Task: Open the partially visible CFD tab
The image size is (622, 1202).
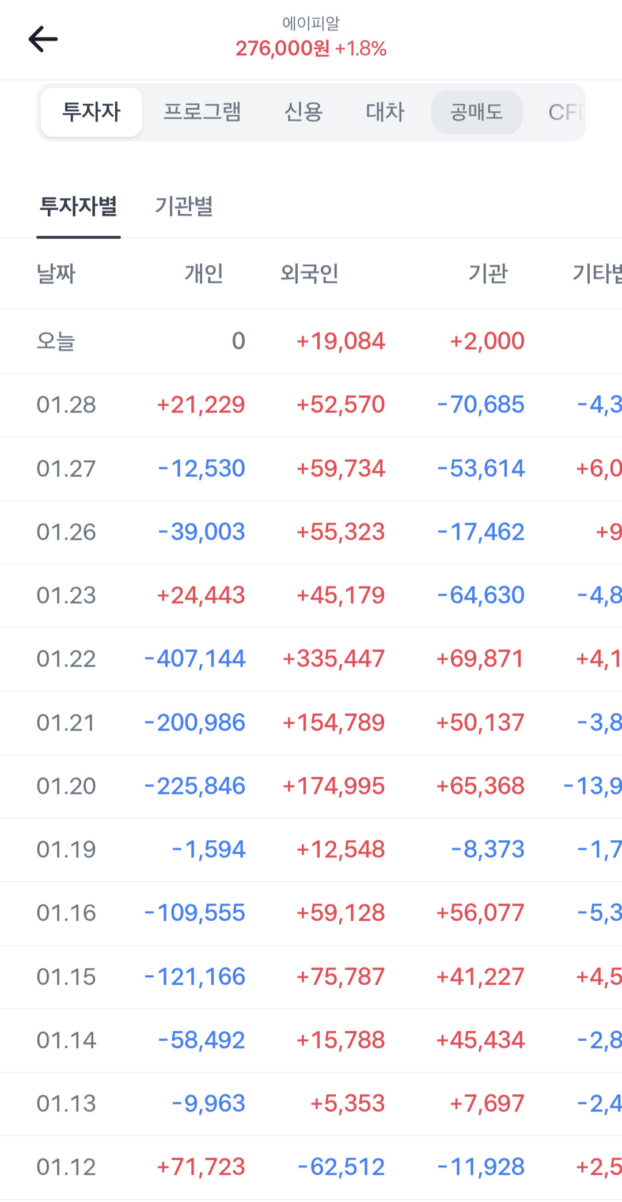Action: tap(567, 112)
